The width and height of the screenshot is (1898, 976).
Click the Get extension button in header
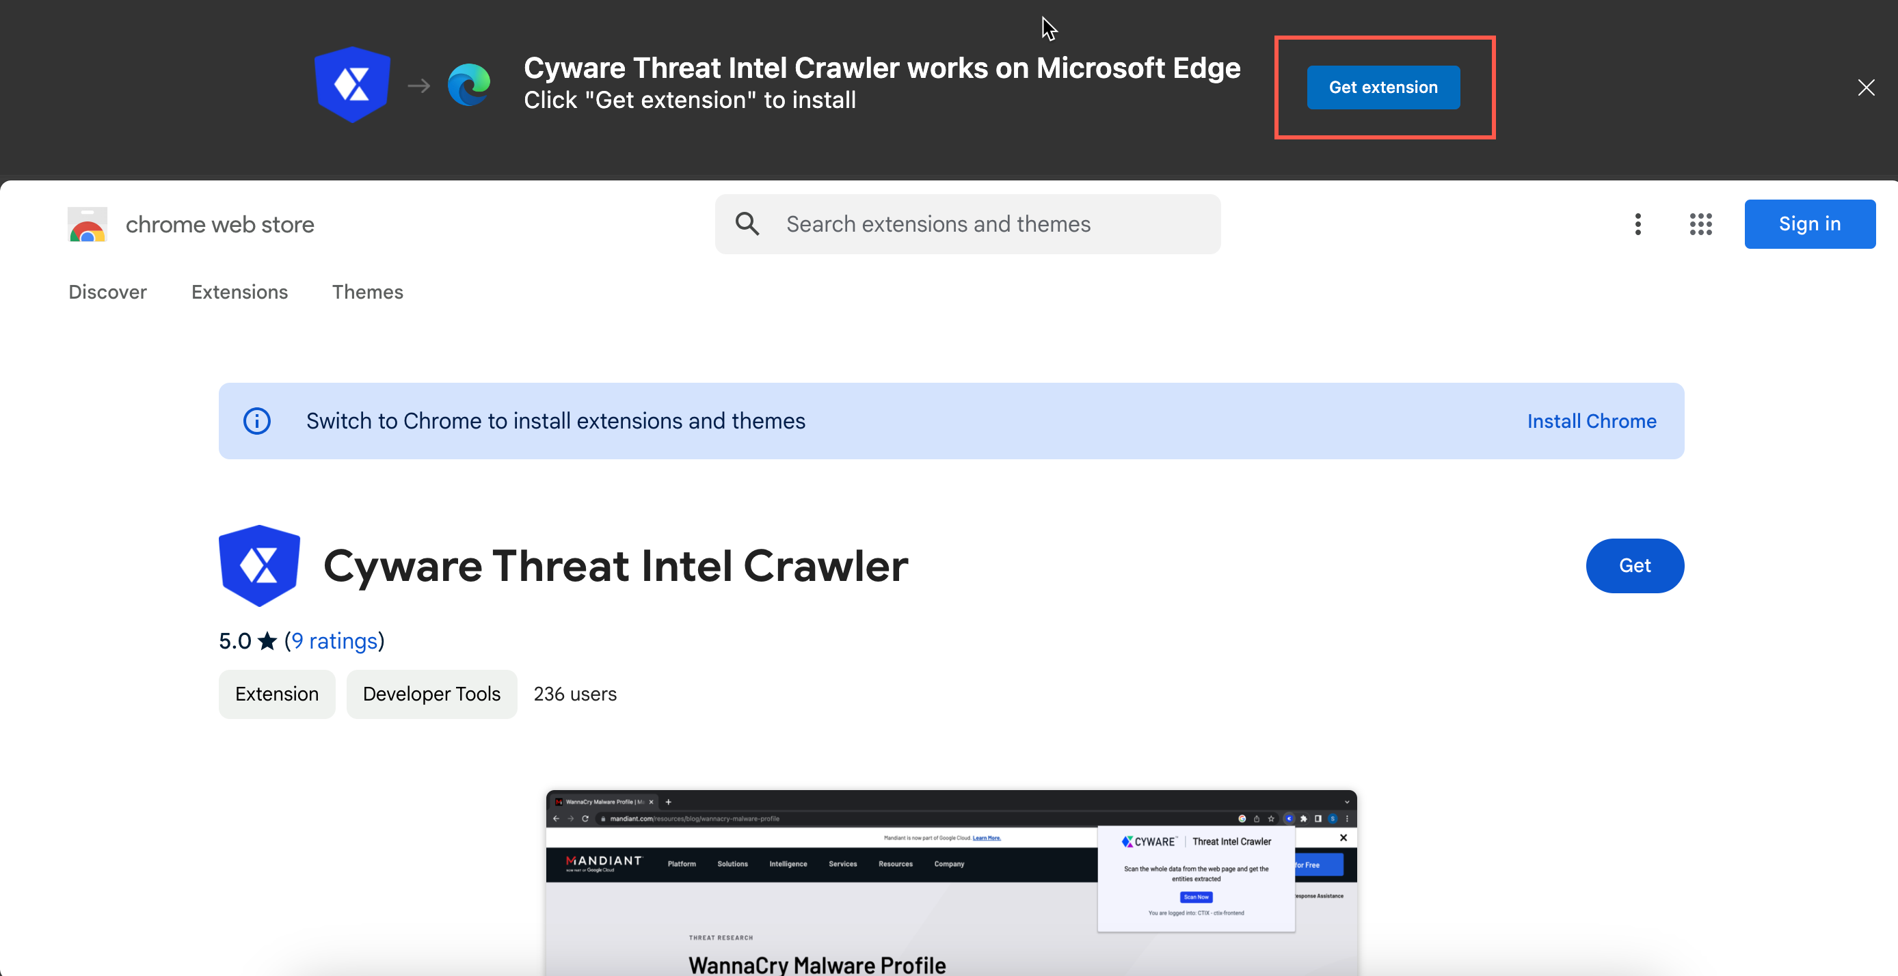[x=1382, y=87]
